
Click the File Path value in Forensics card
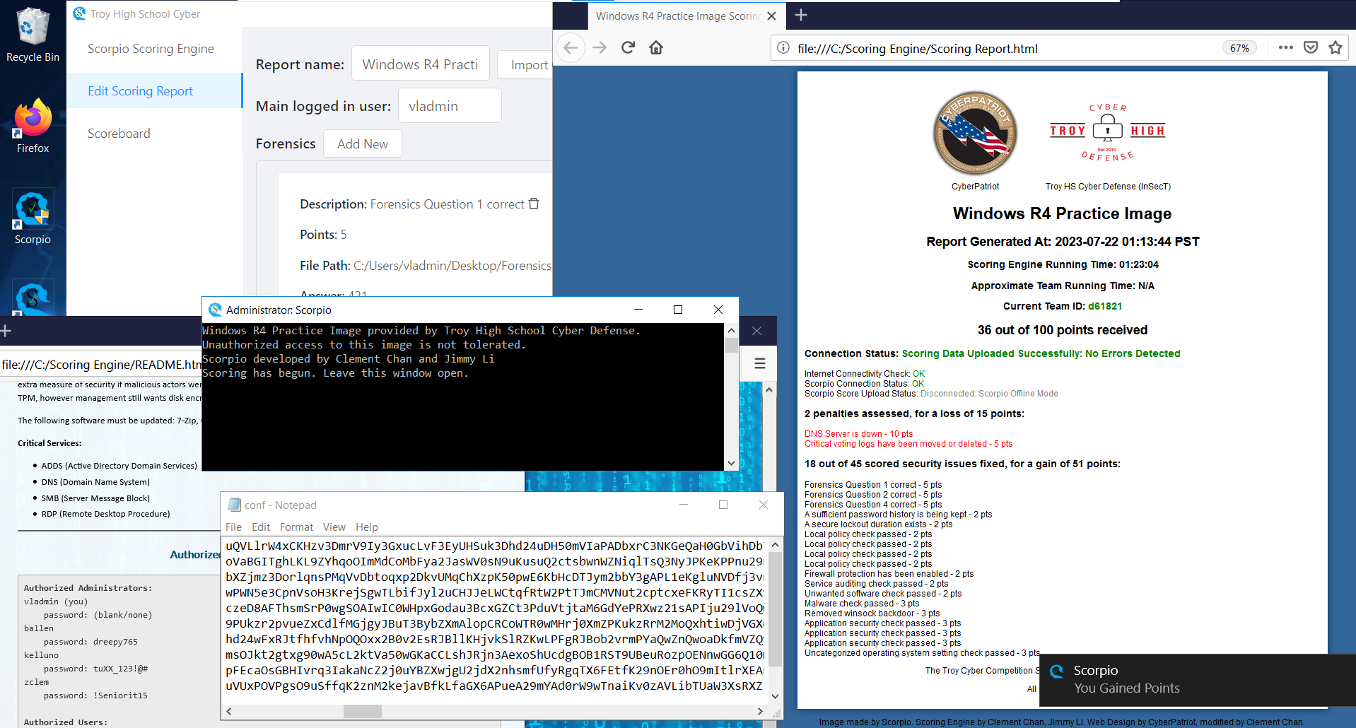pyautogui.click(x=452, y=266)
